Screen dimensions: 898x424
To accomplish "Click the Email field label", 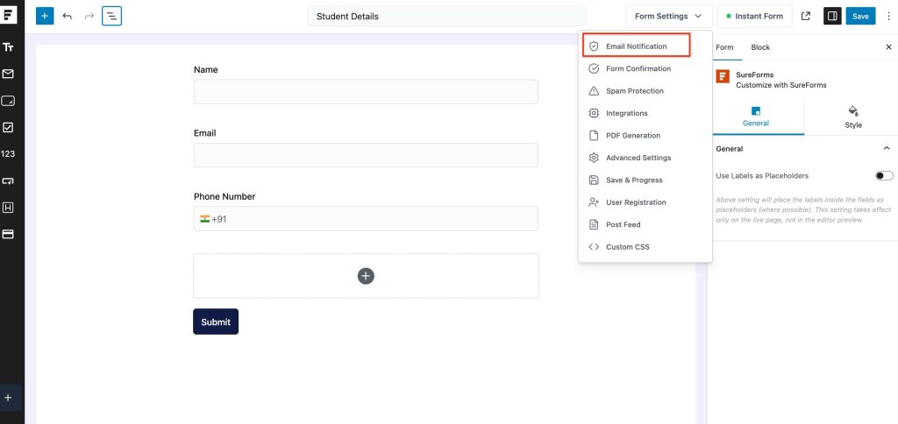I will pos(205,133).
